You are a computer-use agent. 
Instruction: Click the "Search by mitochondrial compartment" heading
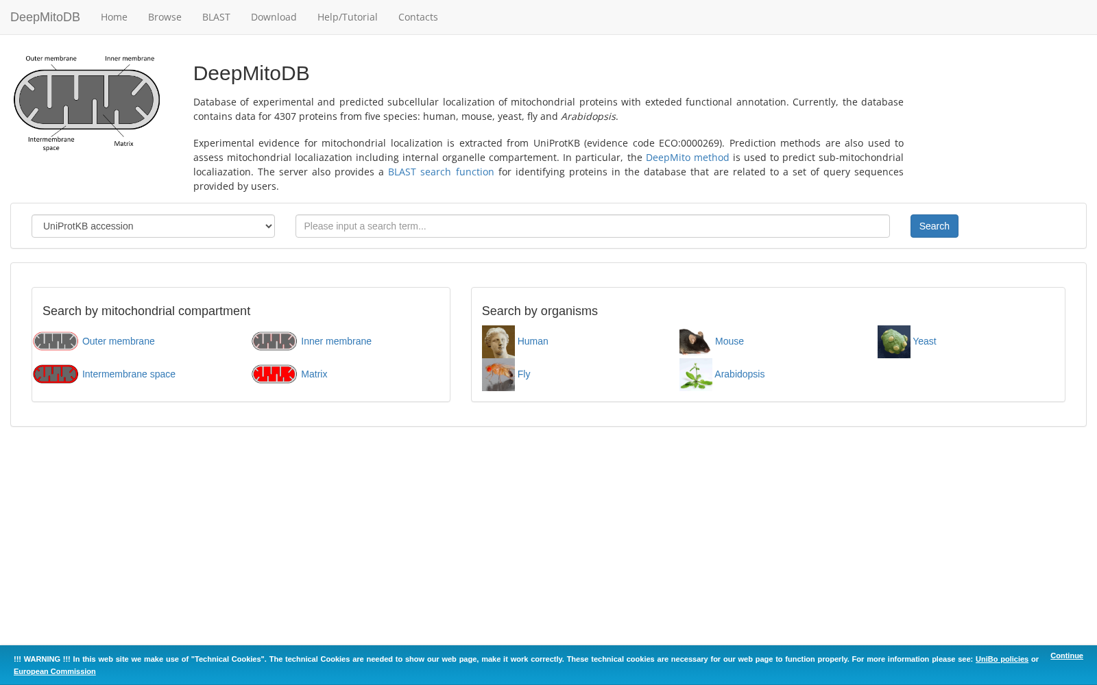pos(146,311)
